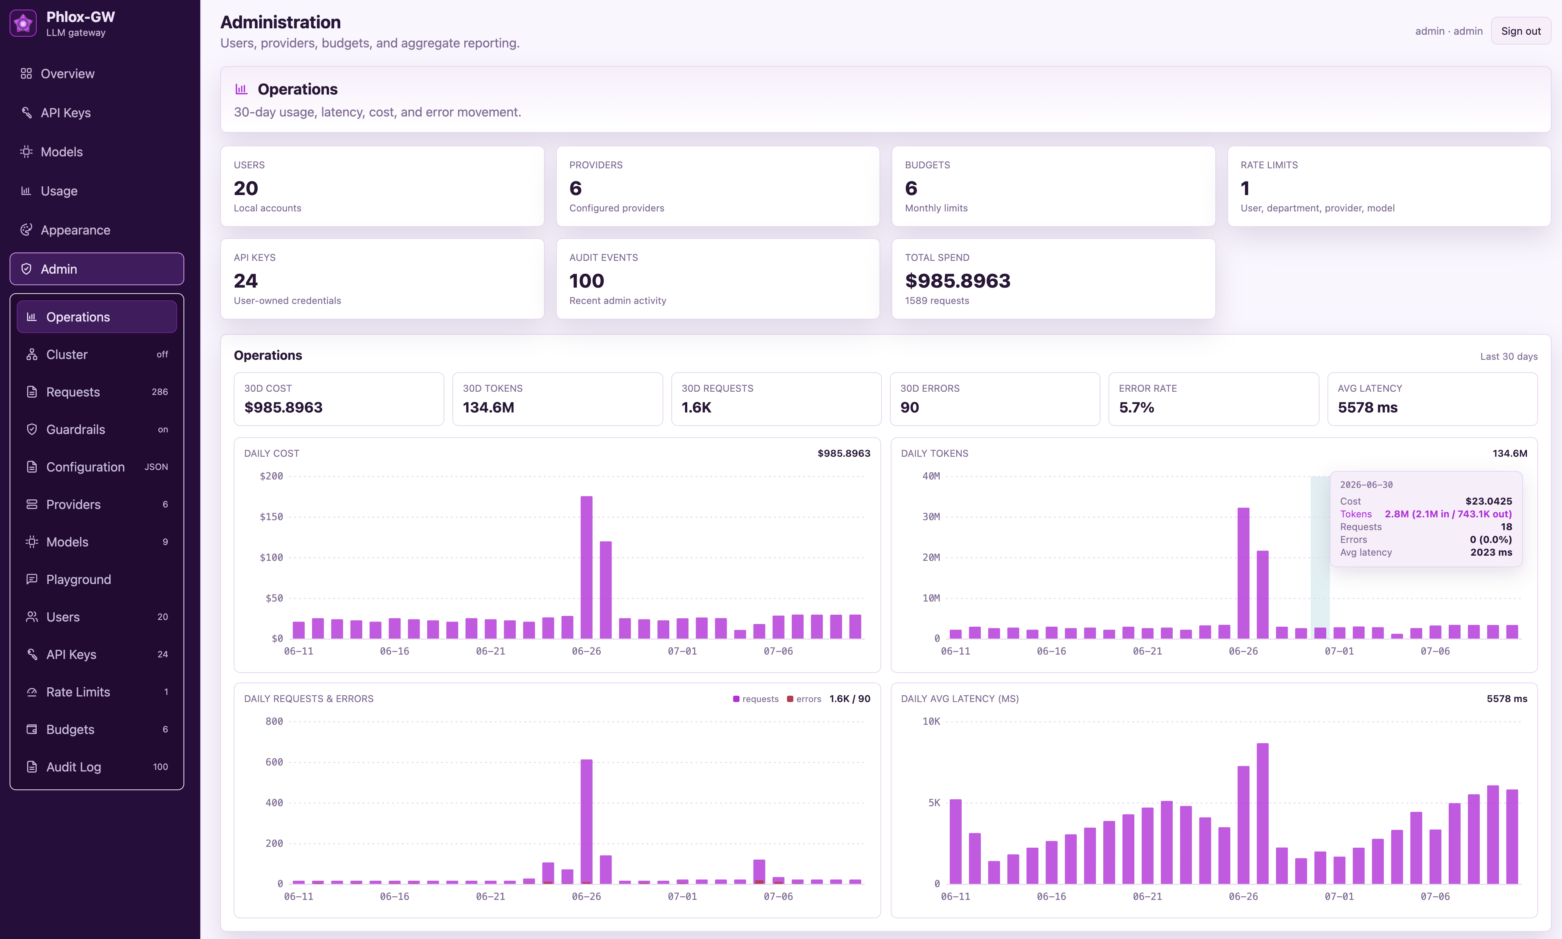The width and height of the screenshot is (1562, 939).
Task: Click the tooltip date 2026-06-30
Action: [1366, 485]
